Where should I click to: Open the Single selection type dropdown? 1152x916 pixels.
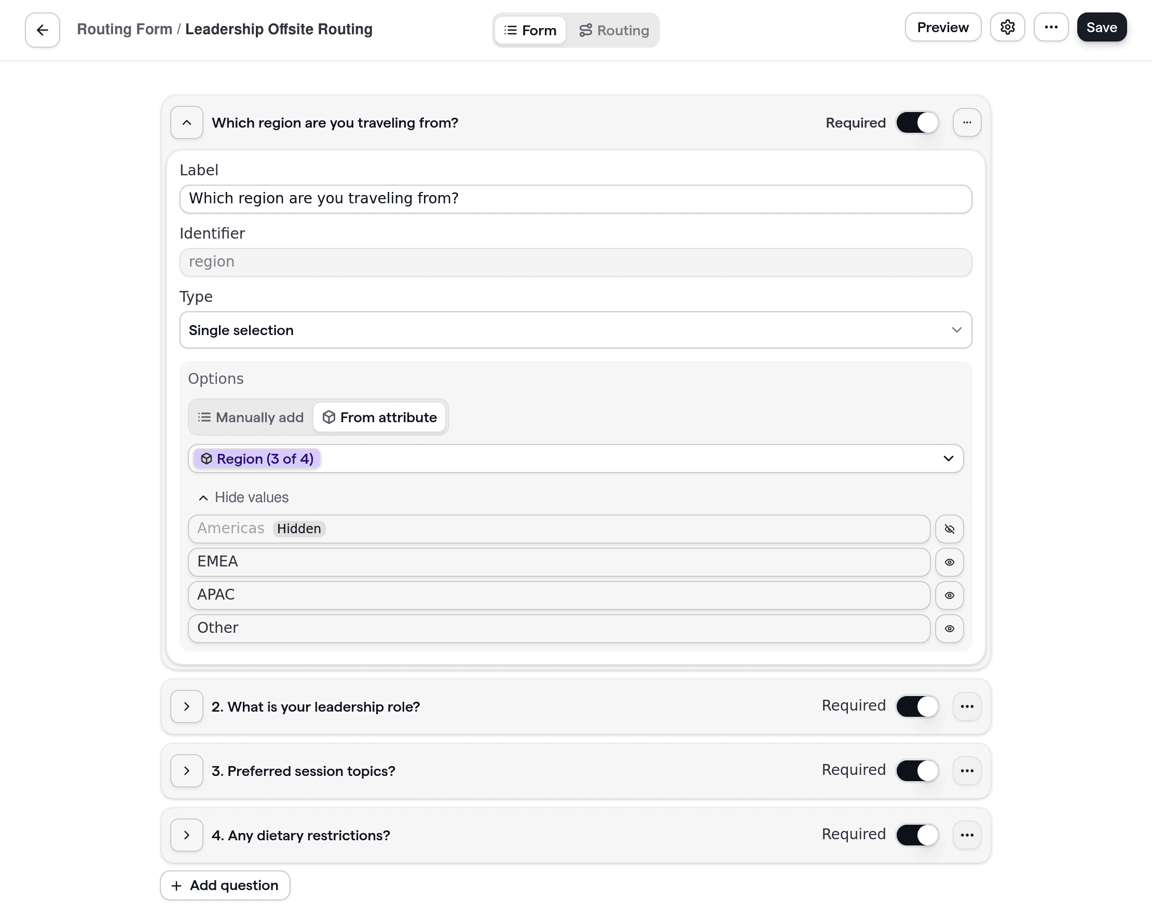(575, 330)
